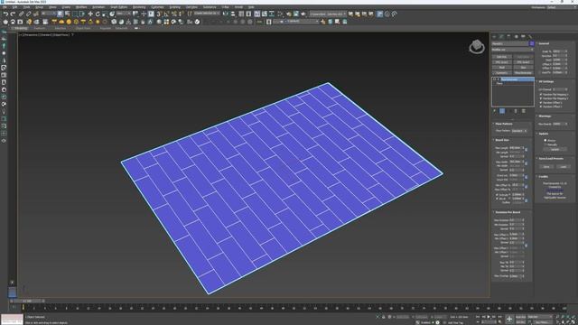Collapse the Variation Per Board rollout
Image resolution: width=578 pixels, height=325 pixels.
(x=507, y=212)
